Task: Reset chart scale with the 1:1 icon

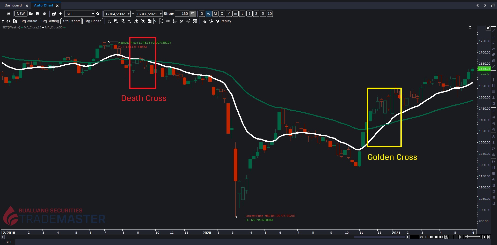Action: (461, 237)
